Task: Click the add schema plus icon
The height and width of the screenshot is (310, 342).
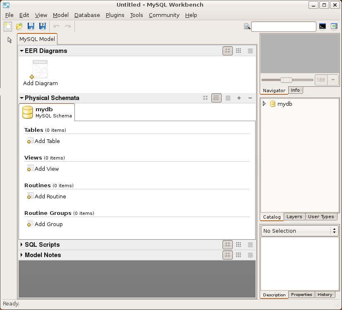Action: pos(239,98)
